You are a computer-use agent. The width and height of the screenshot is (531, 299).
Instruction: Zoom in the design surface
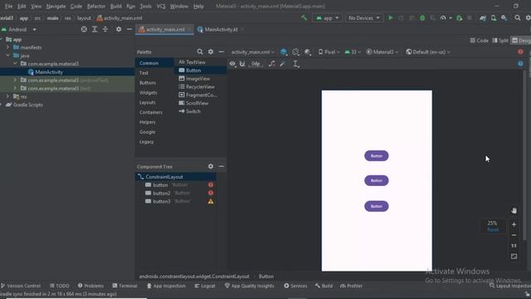[x=514, y=224]
